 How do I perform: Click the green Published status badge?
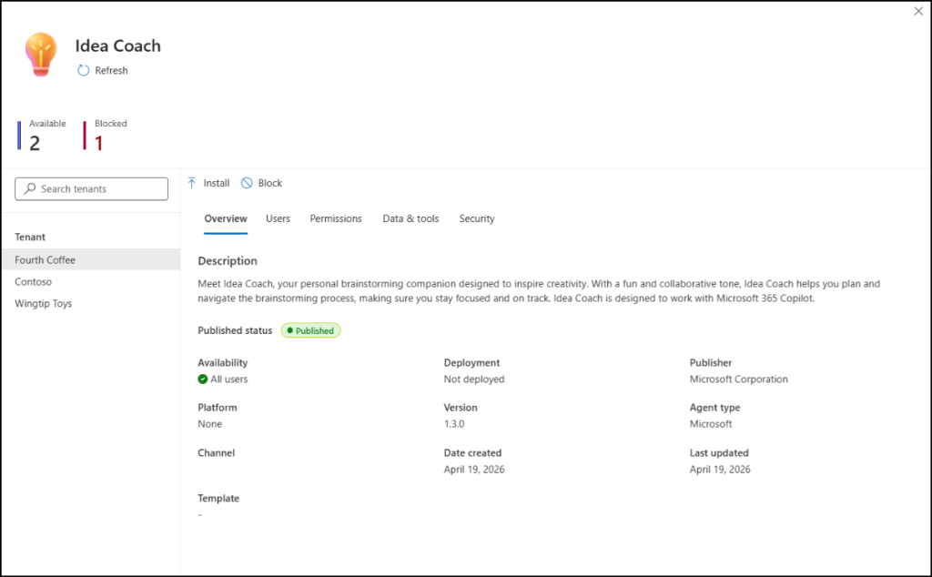(x=311, y=330)
